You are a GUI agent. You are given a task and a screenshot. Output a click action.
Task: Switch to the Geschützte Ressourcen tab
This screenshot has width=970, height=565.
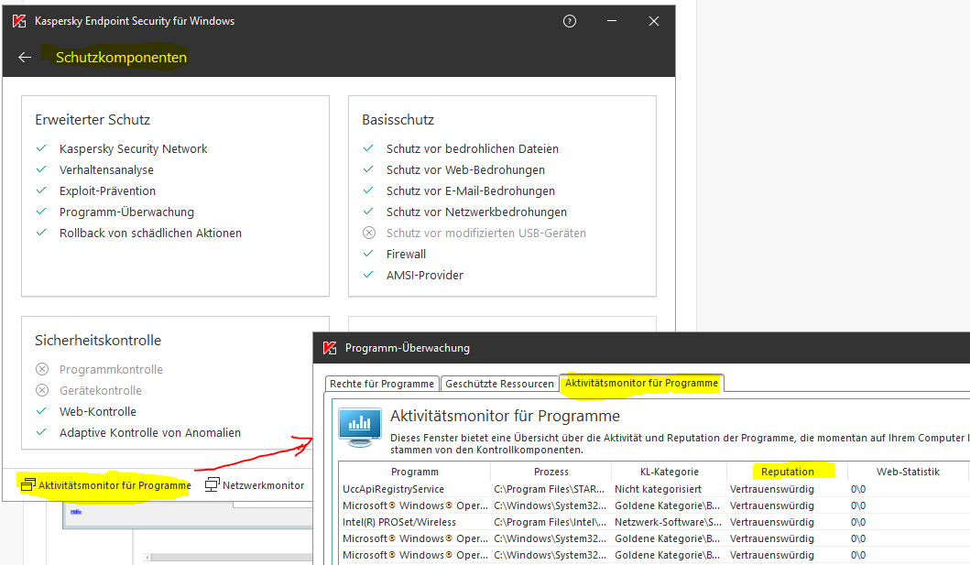click(499, 384)
